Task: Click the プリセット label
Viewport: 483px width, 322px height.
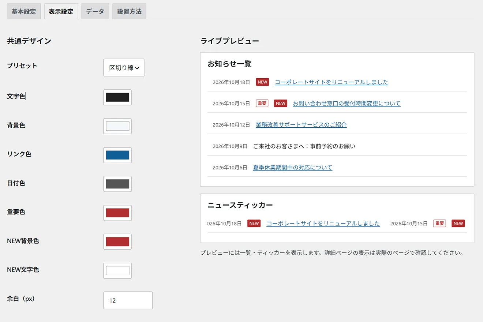Action: pos(22,66)
